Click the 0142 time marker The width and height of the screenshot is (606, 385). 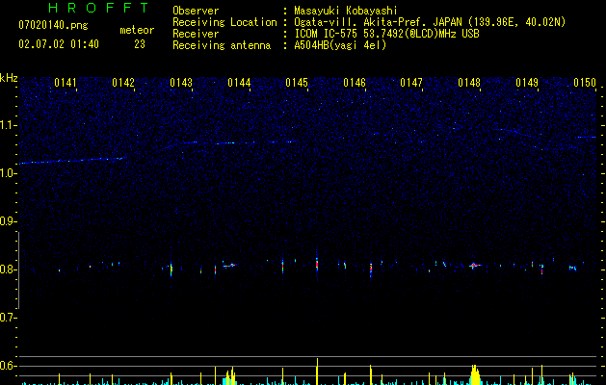pyautogui.click(x=123, y=83)
